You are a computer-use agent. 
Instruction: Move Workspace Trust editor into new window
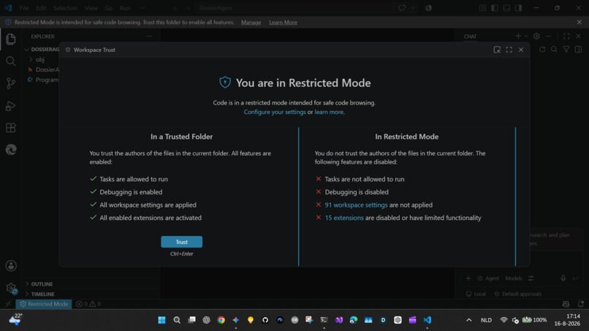pos(497,50)
